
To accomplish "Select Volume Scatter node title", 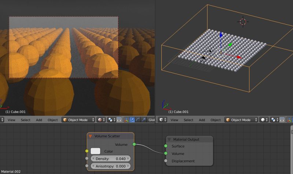I will tap(107, 136).
